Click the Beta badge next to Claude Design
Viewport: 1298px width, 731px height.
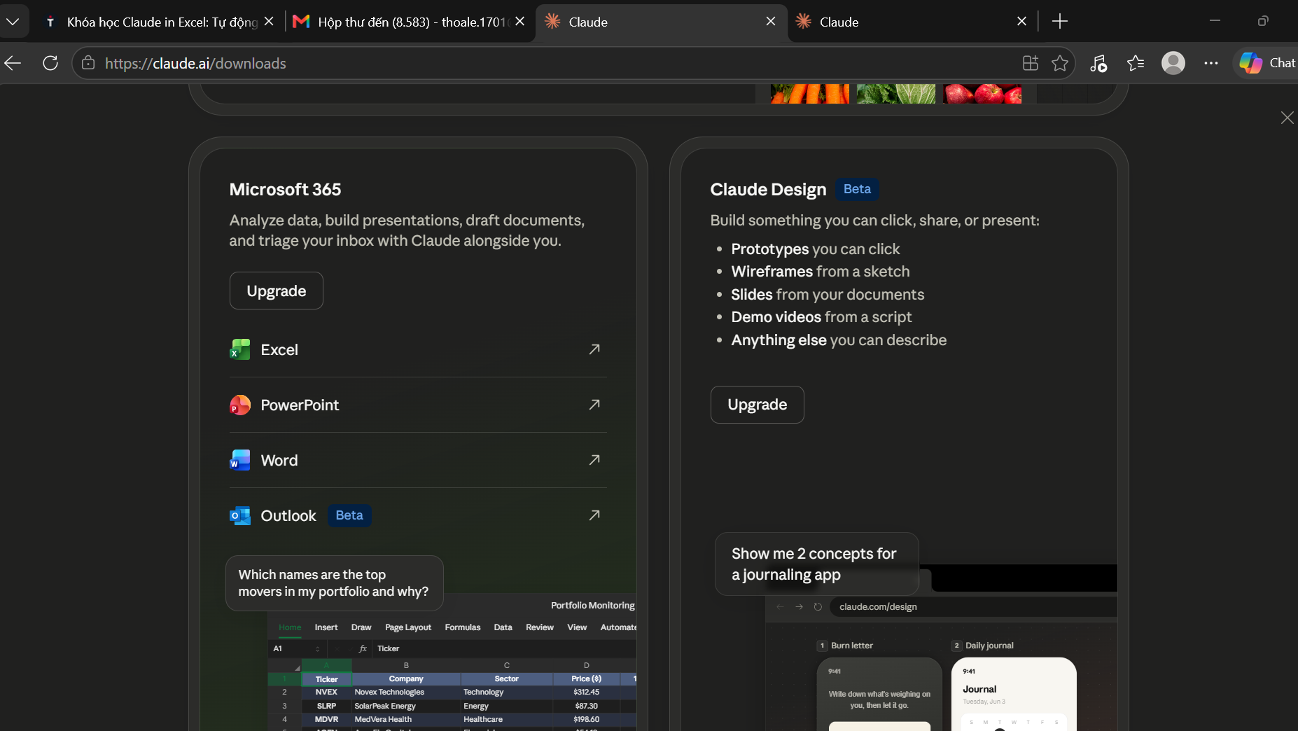point(858,189)
